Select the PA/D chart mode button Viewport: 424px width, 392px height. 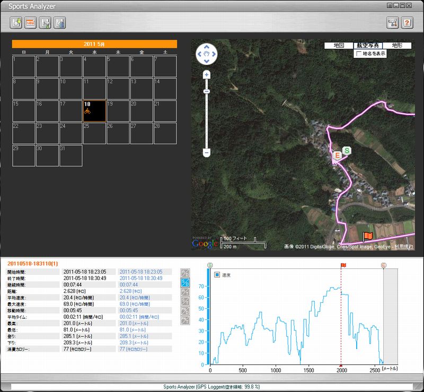tap(185, 311)
